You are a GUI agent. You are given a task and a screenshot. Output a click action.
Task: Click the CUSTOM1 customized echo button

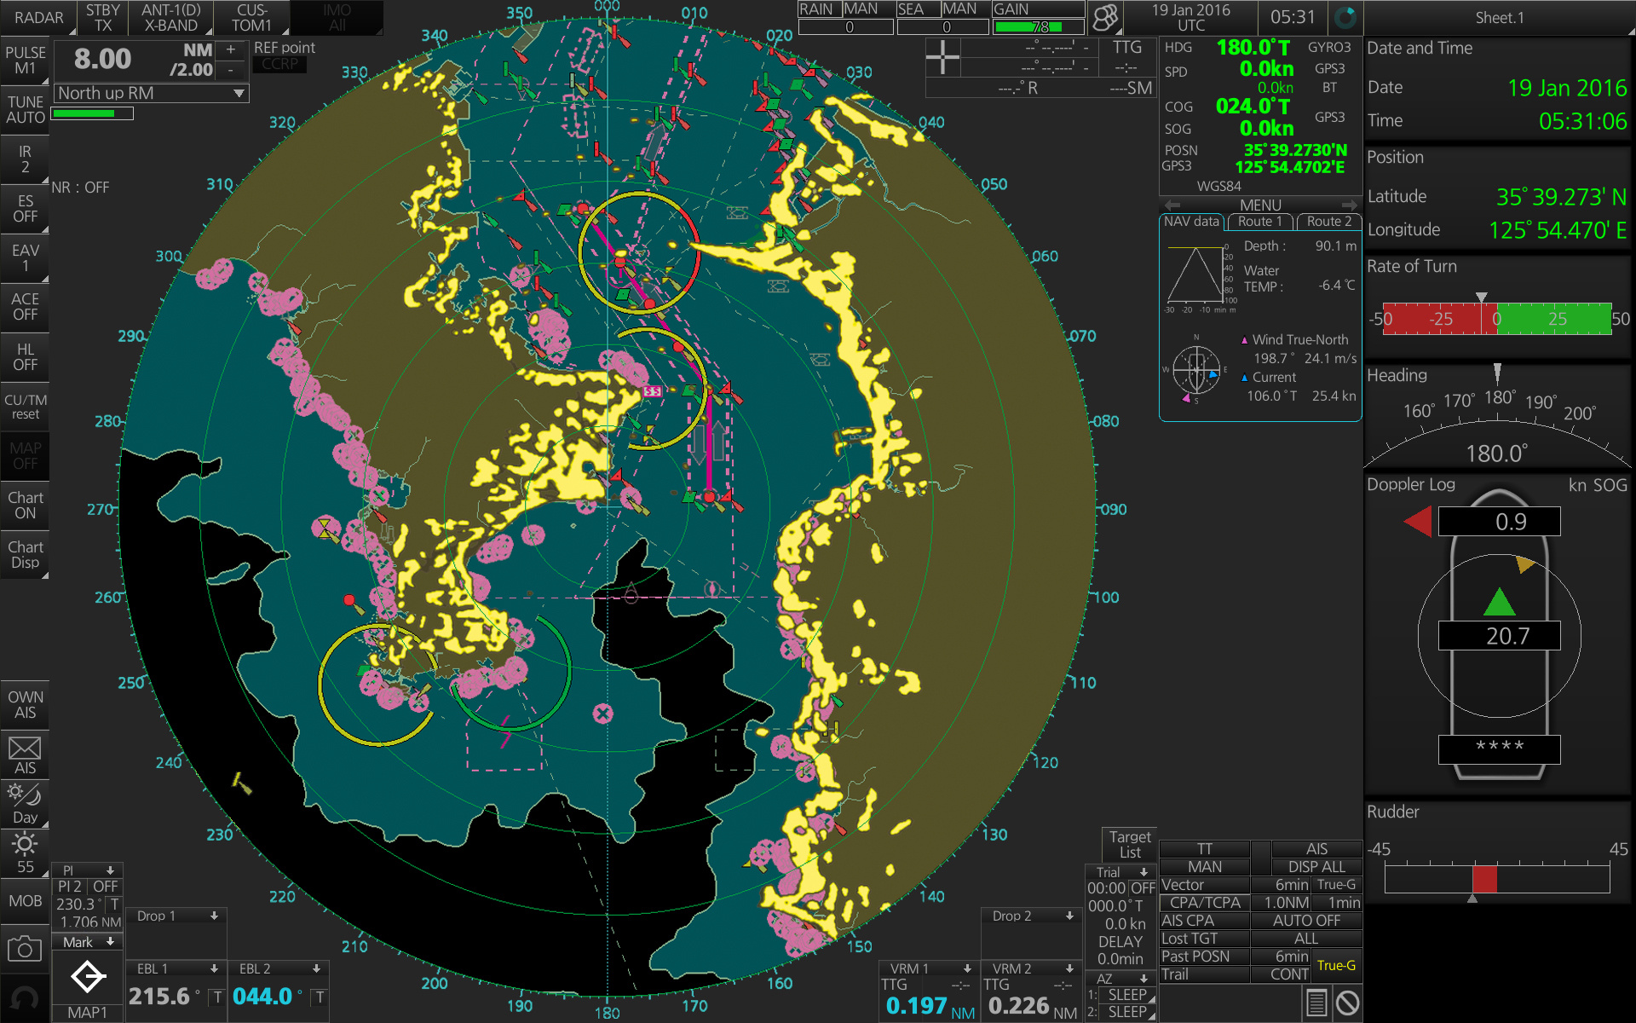[x=251, y=17]
